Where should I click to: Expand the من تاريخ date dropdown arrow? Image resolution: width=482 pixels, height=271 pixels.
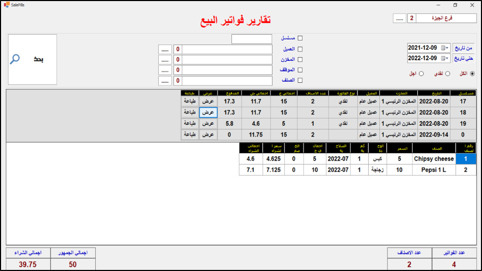[448, 48]
